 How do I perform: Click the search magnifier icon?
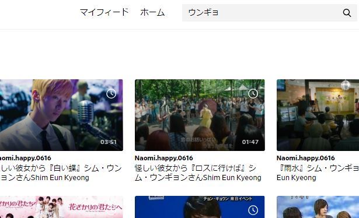tap(347, 13)
